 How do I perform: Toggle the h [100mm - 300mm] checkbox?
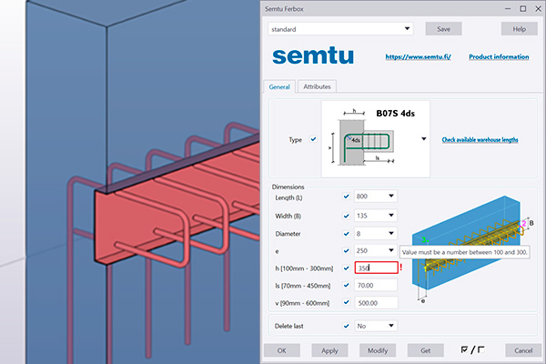pyautogui.click(x=346, y=268)
